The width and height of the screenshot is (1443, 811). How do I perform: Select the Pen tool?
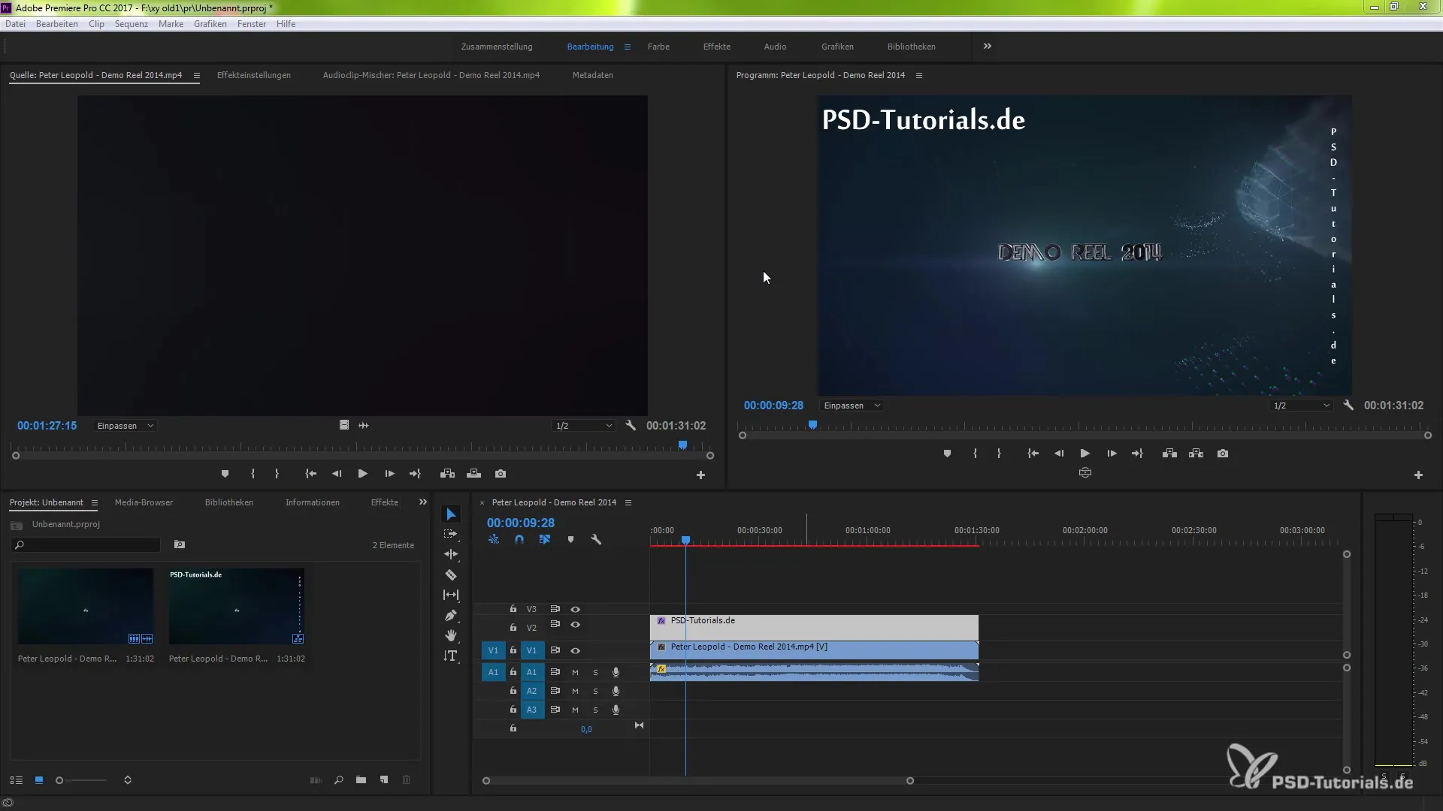[451, 615]
